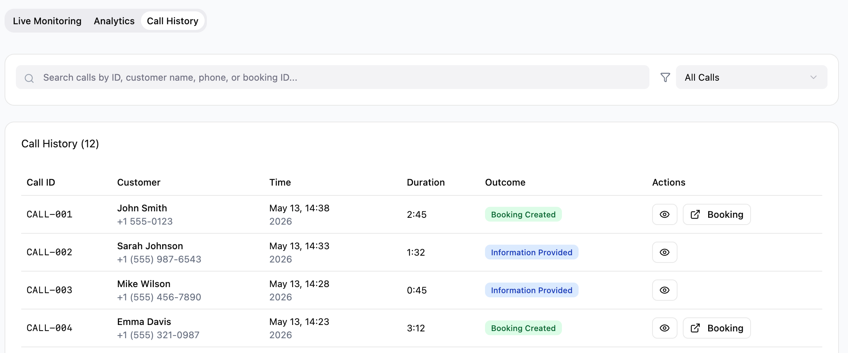The width and height of the screenshot is (848, 353).
Task: Click phone number +1 (555) 321-0987
Action: point(158,335)
